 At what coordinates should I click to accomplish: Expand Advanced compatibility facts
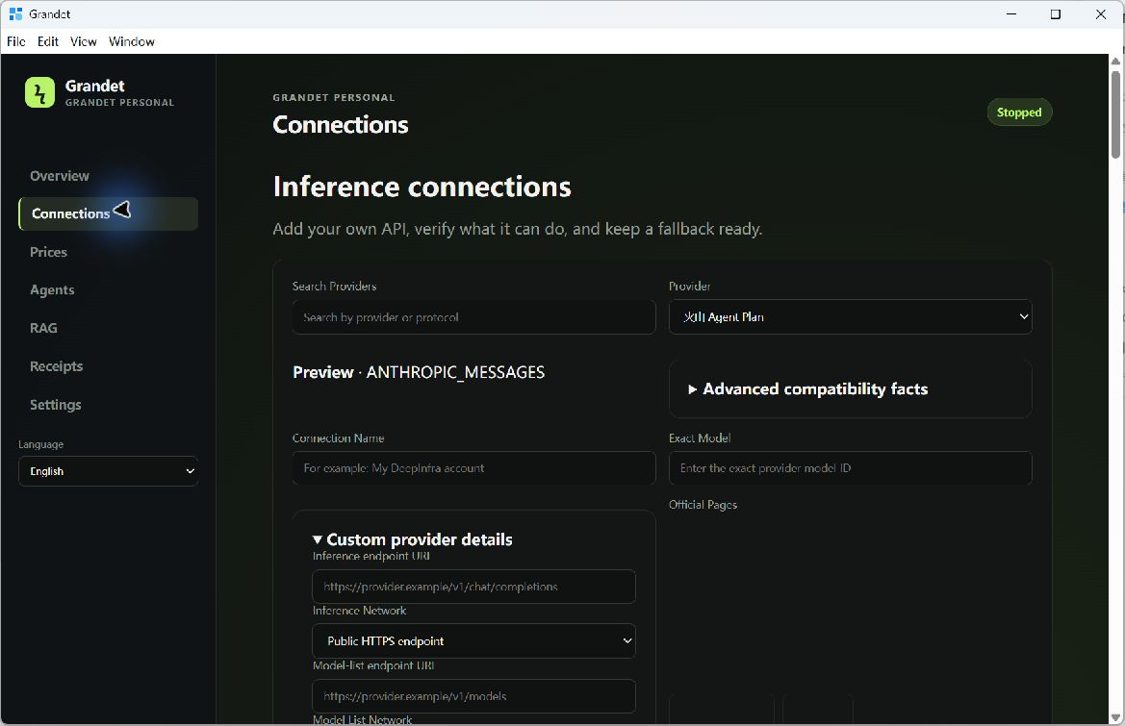tap(807, 389)
